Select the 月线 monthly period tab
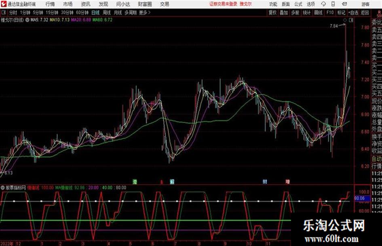 pos(118,13)
